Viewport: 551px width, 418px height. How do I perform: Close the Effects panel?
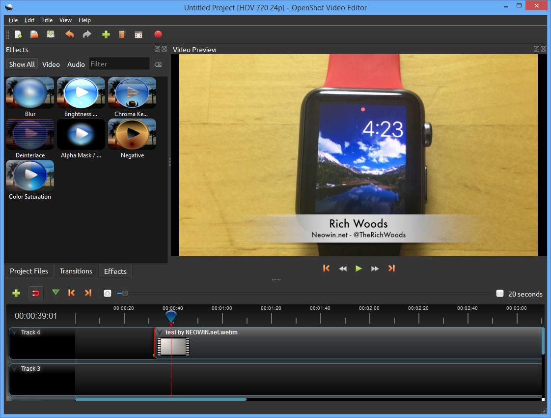pyautogui.click(x=164, y=49)
